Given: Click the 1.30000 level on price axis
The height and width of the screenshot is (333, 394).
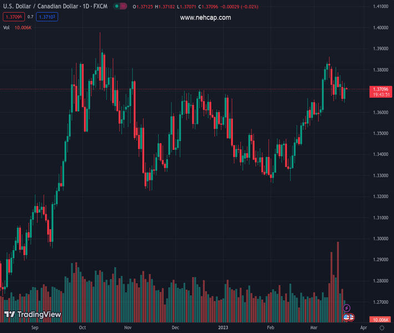Looking at the screenshot, I should coord(380,239).
